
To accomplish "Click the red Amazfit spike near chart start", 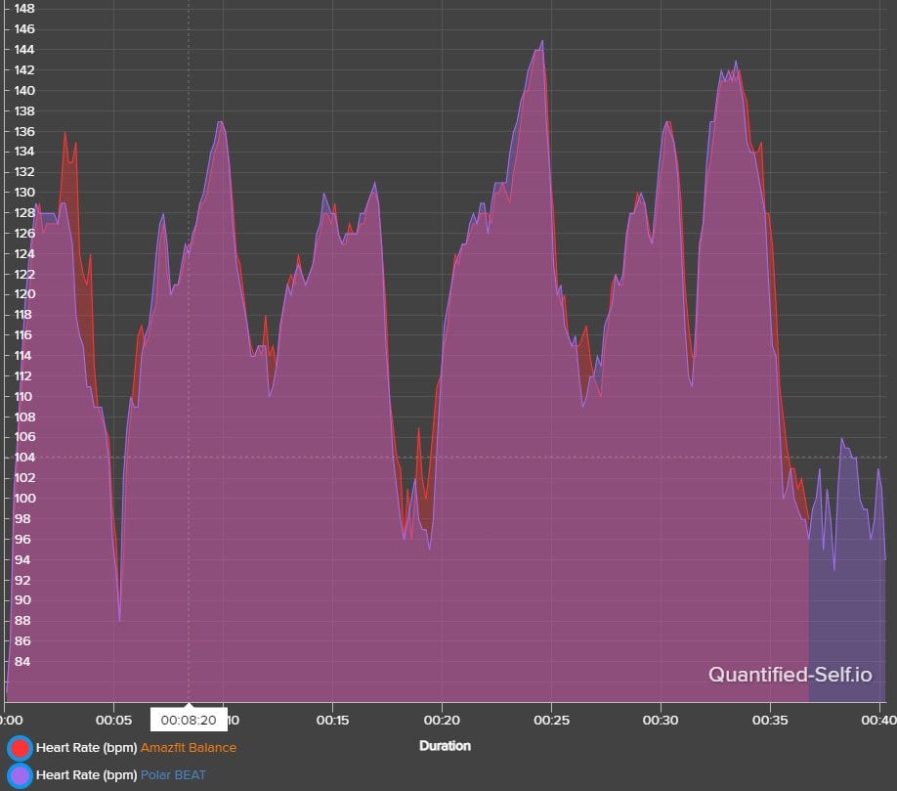I will point(66,134).
